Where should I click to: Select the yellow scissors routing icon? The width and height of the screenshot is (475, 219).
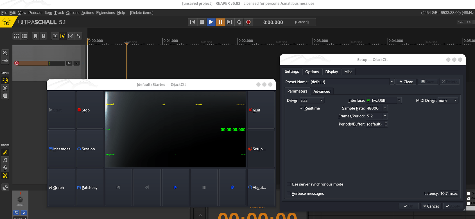click(5, 176)
